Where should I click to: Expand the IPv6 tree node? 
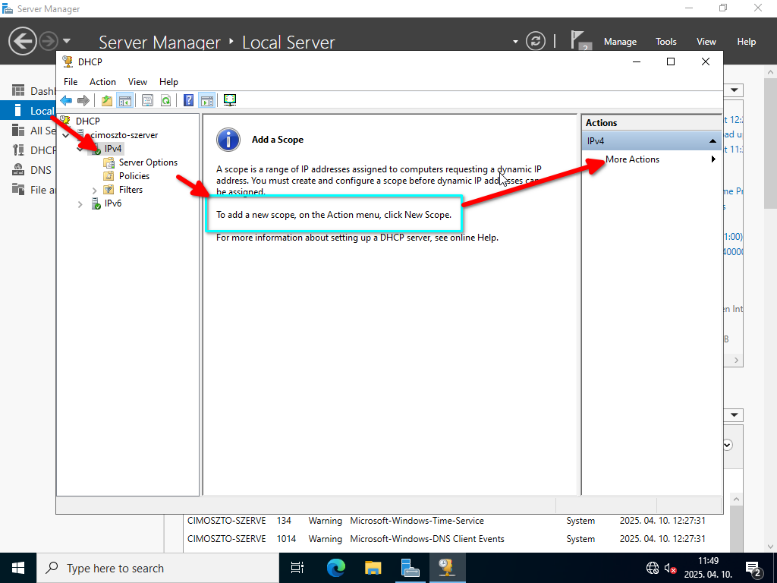click(x=80, y=203)
